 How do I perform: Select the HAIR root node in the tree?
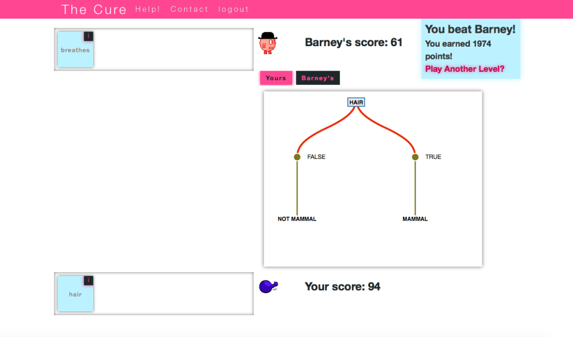point(356,102)
